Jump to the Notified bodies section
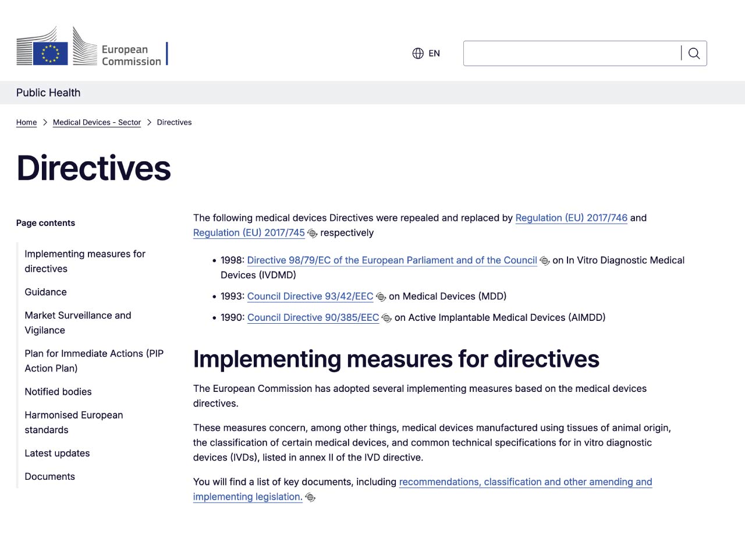The height and width of the screenshot is (559, 745). 58,392
